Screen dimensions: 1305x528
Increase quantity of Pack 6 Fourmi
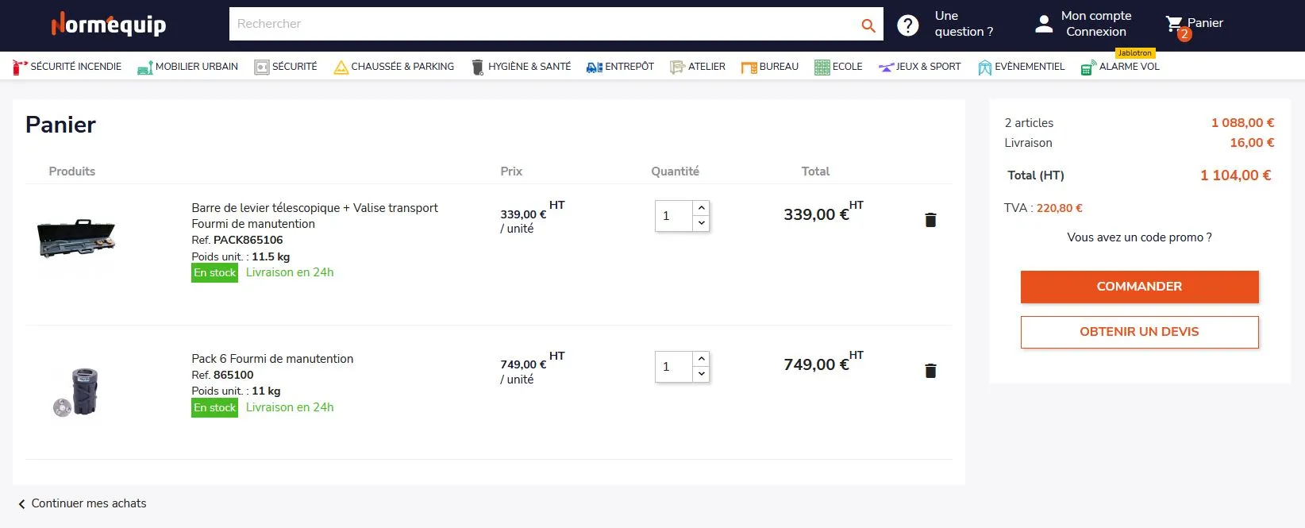[x=701, y=358]
